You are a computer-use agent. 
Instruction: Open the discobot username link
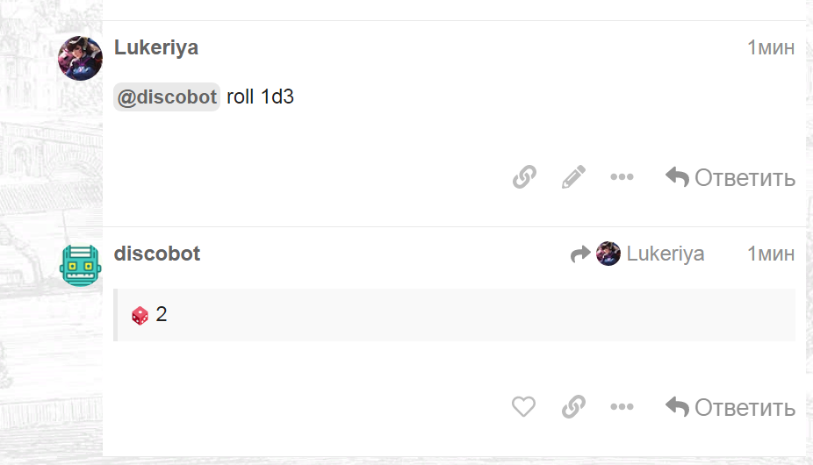157,254
